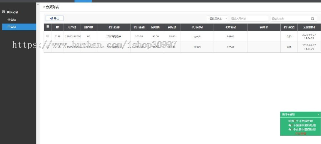This screenshot has height=144, width=321.
Task: Click the 分类列表 disclosure triangle
Action: tap(44, 7)
